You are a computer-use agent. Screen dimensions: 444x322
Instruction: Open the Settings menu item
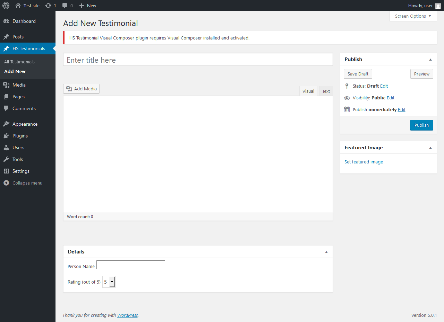(x=28, y=171)
